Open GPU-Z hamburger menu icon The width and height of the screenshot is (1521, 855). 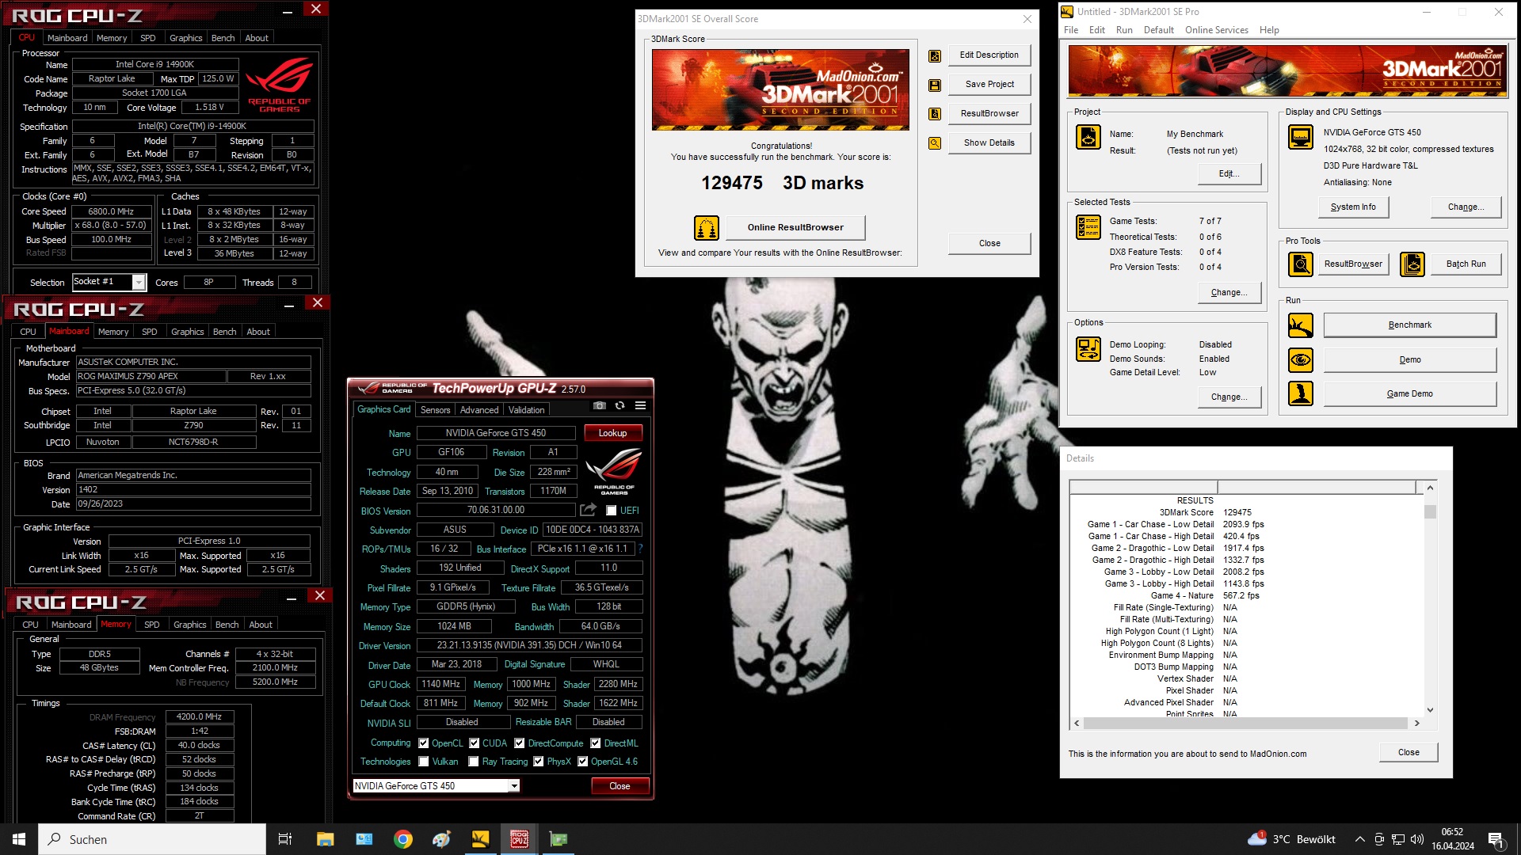click(x=640, y=405)
